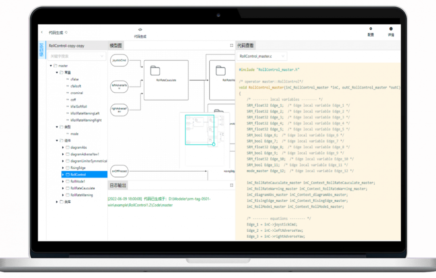The height and width of the screenshot is (278, 436).
Task: Click the diagram minimap viewport thumbnail
Action: pos(199,130)
